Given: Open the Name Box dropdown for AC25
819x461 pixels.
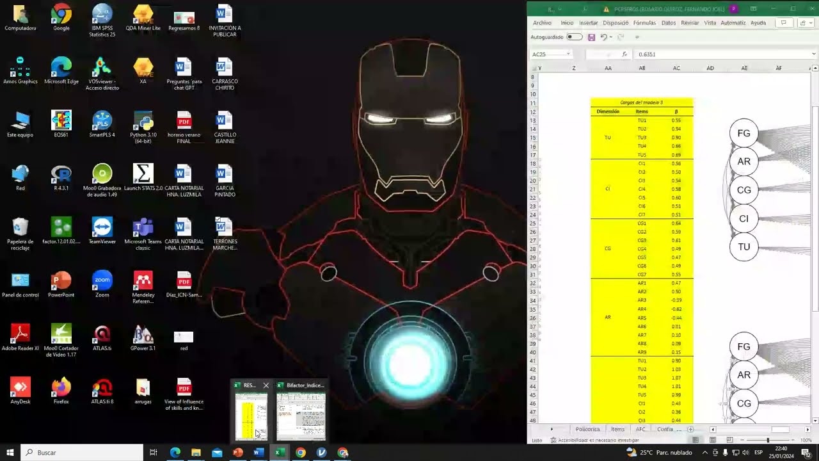Looking at the screenshot, I should coord(568,54).
